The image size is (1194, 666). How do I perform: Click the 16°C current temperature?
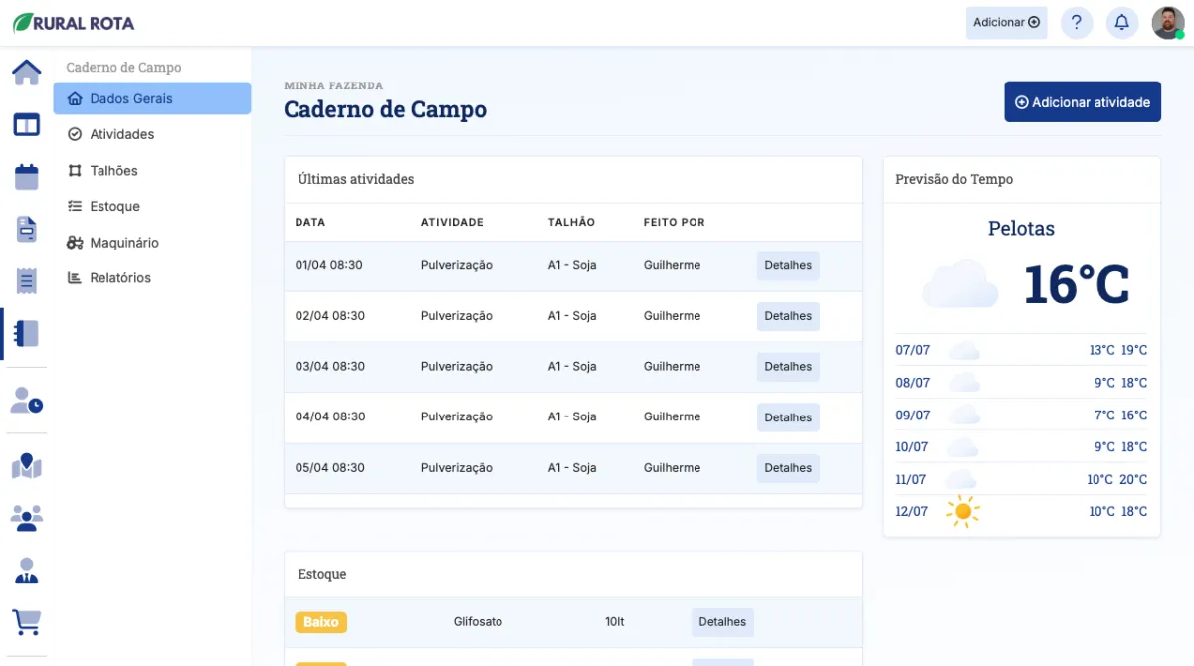coord(1077,284)
